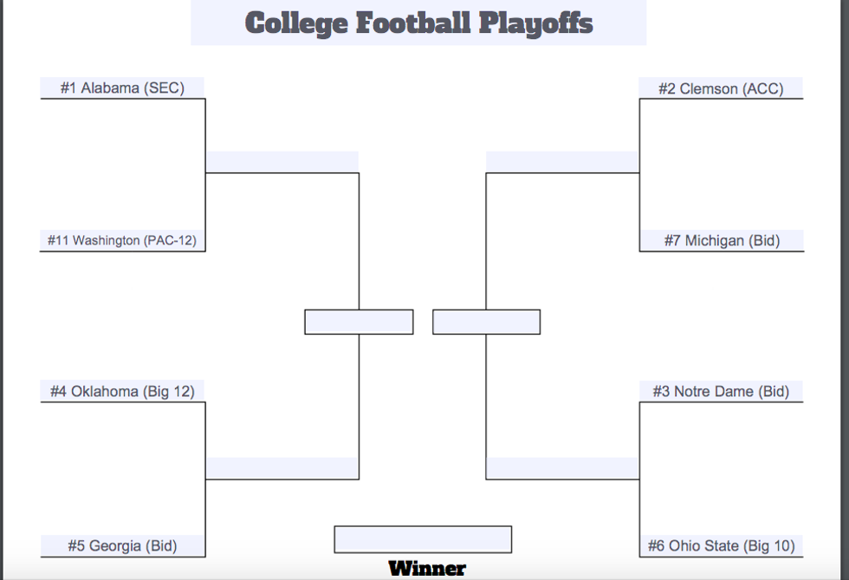Click the word "College" in the title
Screen dimensions: 849x580
click(x=296, y=23)
